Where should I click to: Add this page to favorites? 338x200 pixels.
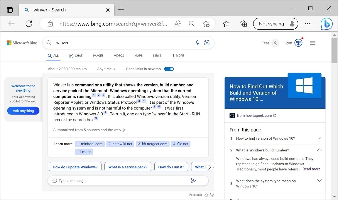pos(206,24)
